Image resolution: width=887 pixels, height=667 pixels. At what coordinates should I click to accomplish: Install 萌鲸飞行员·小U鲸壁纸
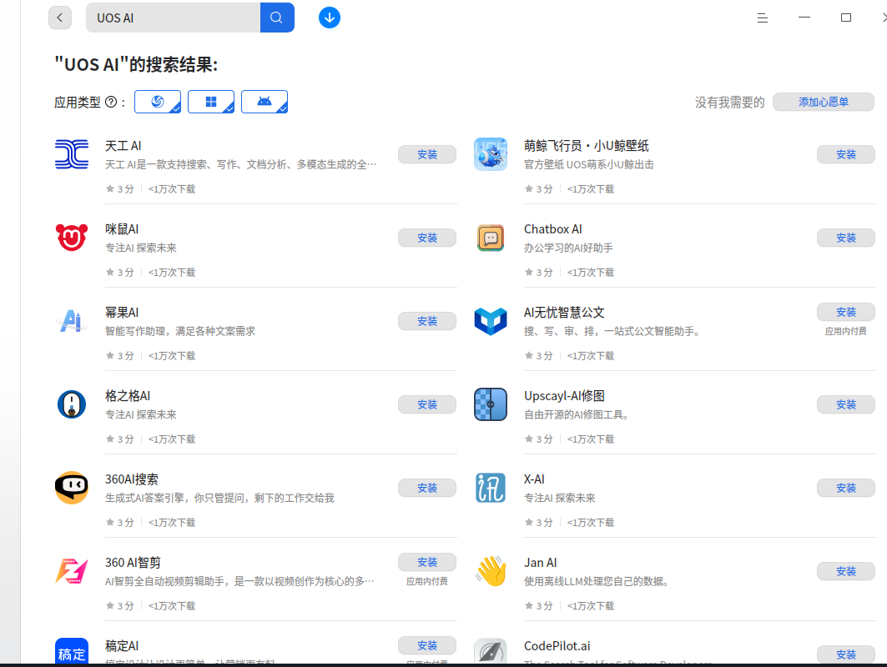click(x=846, y=154)
